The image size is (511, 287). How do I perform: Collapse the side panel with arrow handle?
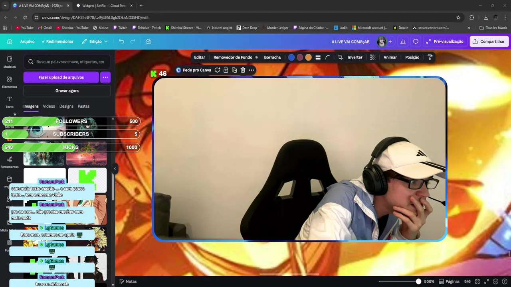click(x=115, y=169)
